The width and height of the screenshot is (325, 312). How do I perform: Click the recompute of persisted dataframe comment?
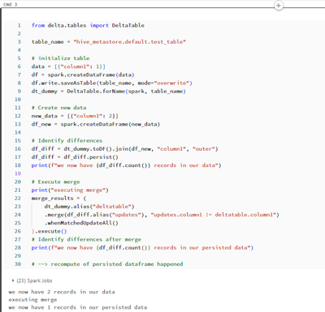[x=107, y=264]
